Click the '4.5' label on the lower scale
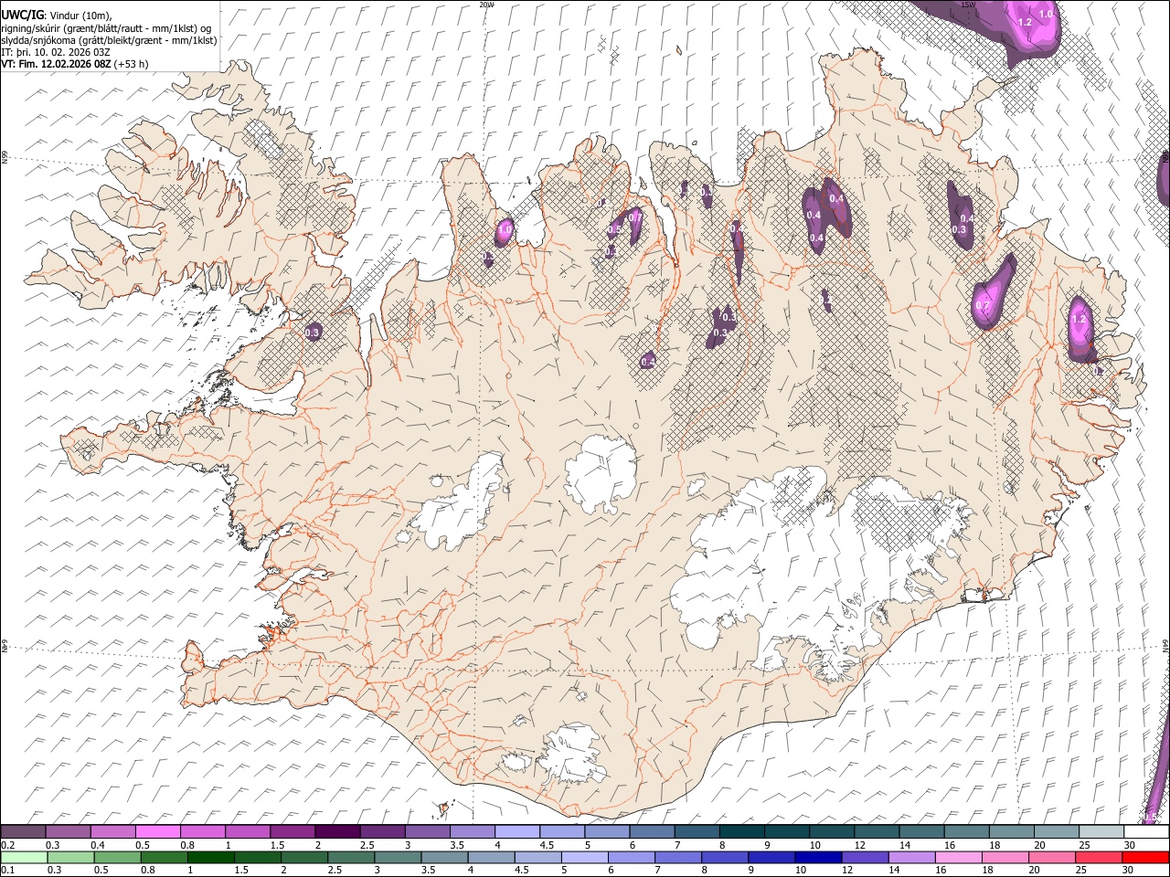This screenshot has width=1170, height=877. coord(521,870)
